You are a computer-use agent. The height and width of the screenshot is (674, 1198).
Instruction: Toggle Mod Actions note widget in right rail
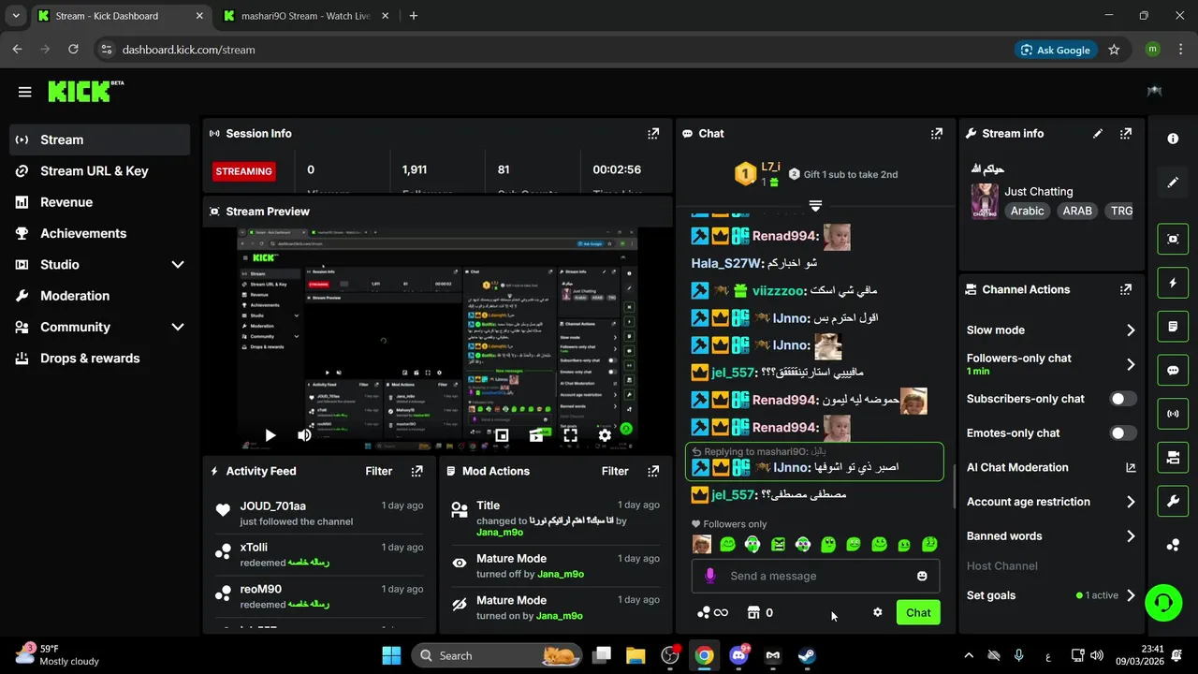point(1173,326)
